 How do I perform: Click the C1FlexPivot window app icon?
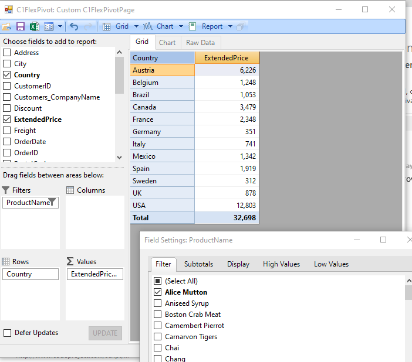click(x=9, y=10)
